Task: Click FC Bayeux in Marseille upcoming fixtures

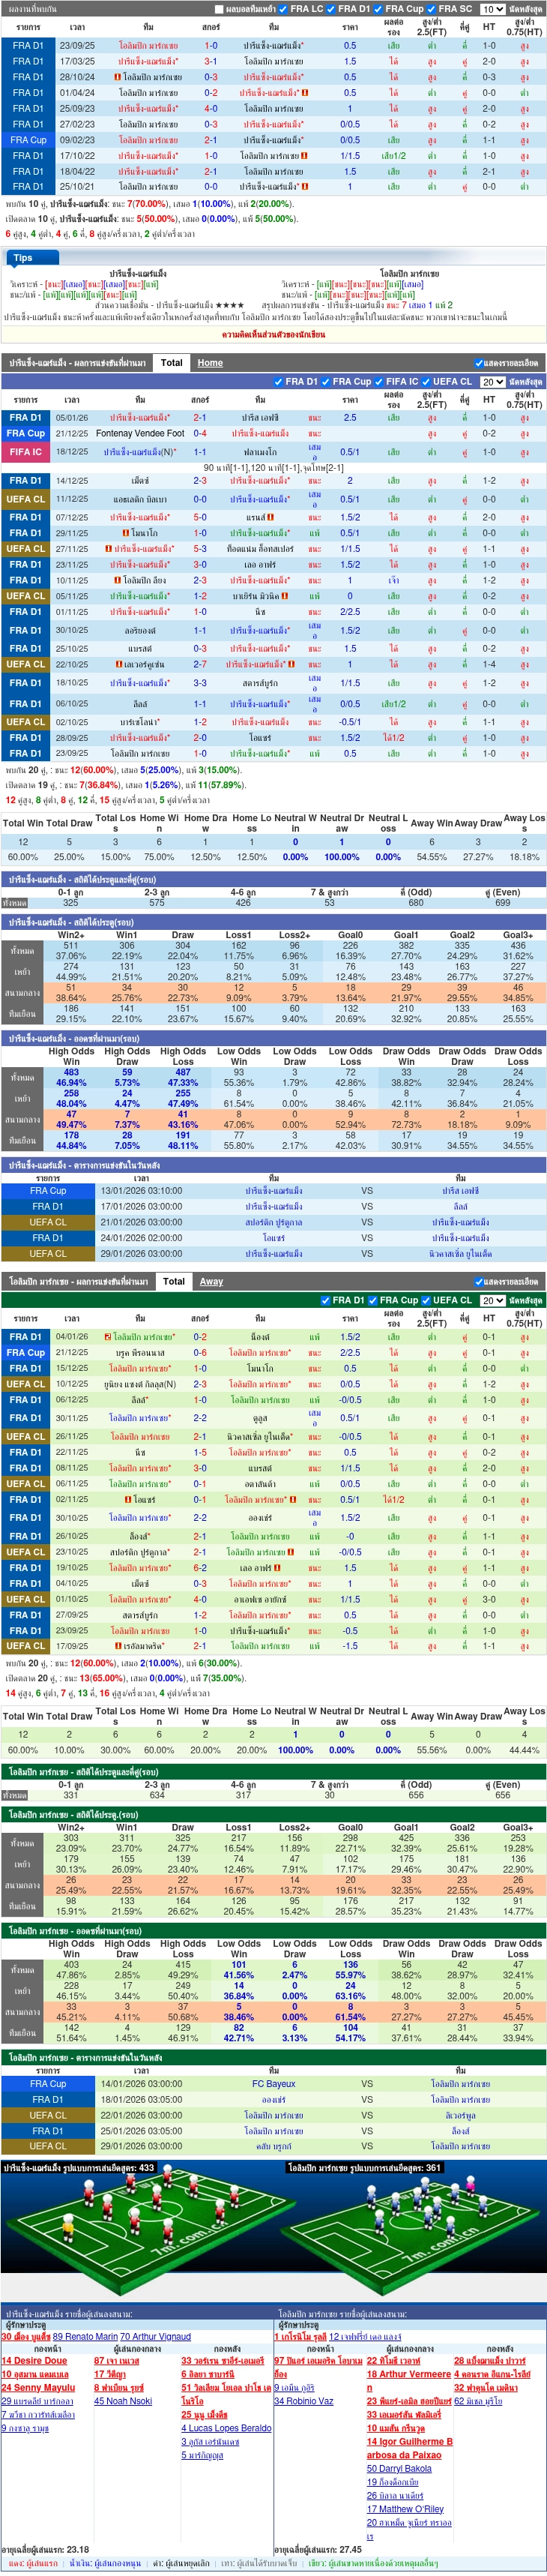Action: (x=274, y=2084)
